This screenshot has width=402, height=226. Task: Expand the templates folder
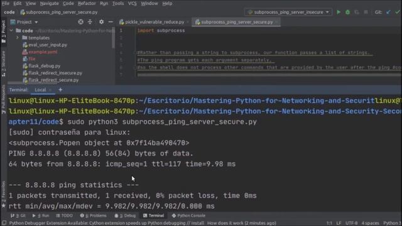(18, 38)
